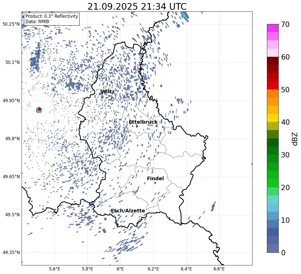This screenshot has height=274, width=301.
Task: Click the Wiltz station cross marker
Action: 109,96
